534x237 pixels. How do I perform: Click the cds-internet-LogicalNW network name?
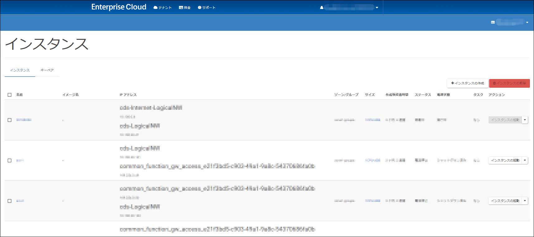pyautogui.click(x=151, y=108)
